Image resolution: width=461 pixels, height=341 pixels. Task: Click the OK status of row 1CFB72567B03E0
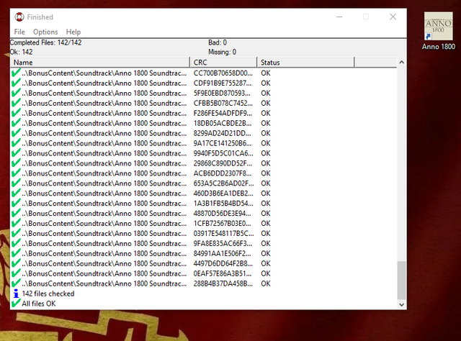(x=266, y=224)
